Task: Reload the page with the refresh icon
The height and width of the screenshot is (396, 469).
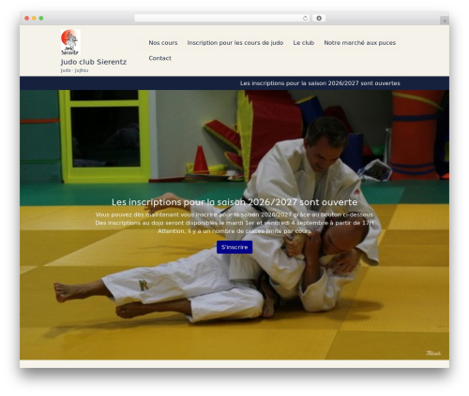Action: click(x=305, y=18)
